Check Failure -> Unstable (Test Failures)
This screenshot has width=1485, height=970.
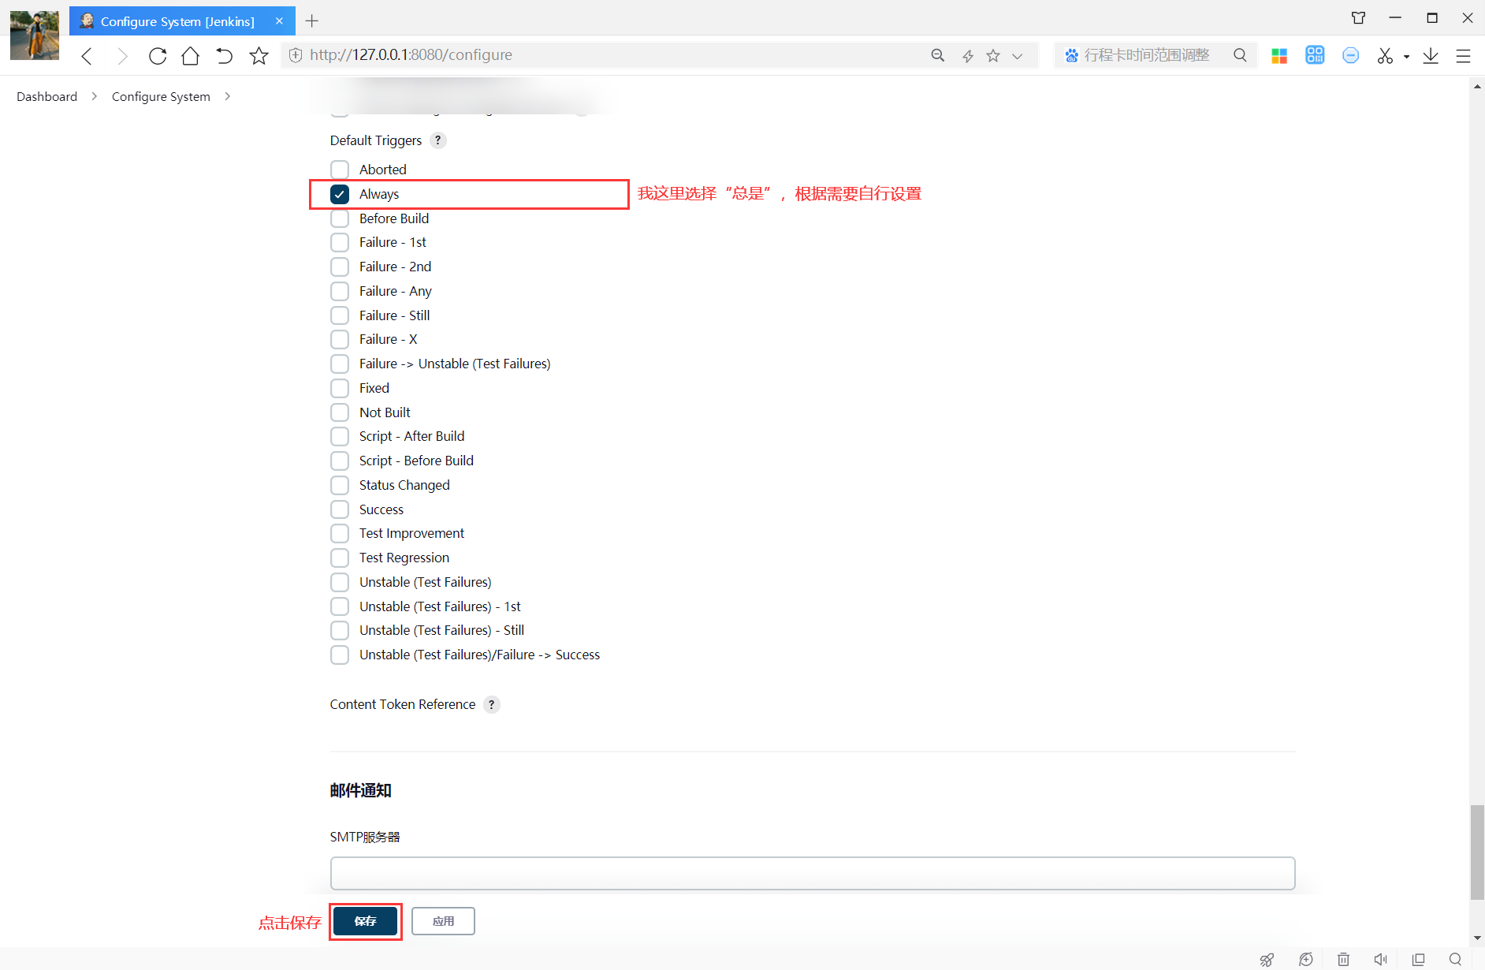coord(340,364)
